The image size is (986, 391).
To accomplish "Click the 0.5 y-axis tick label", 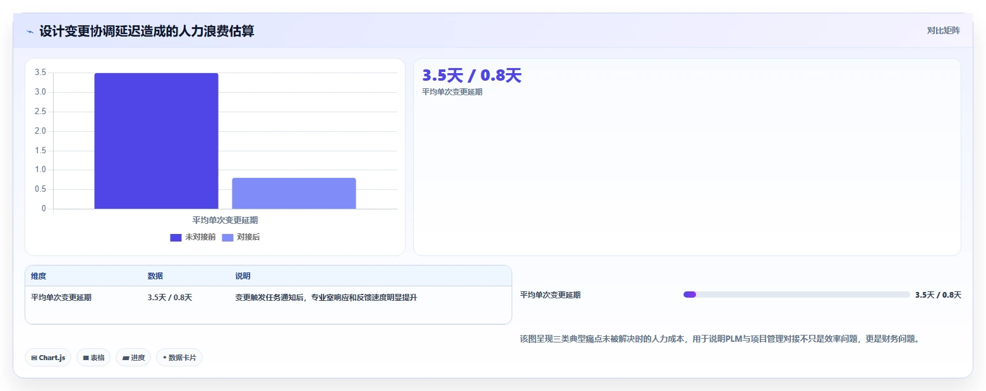I will [x=40, y=189].
